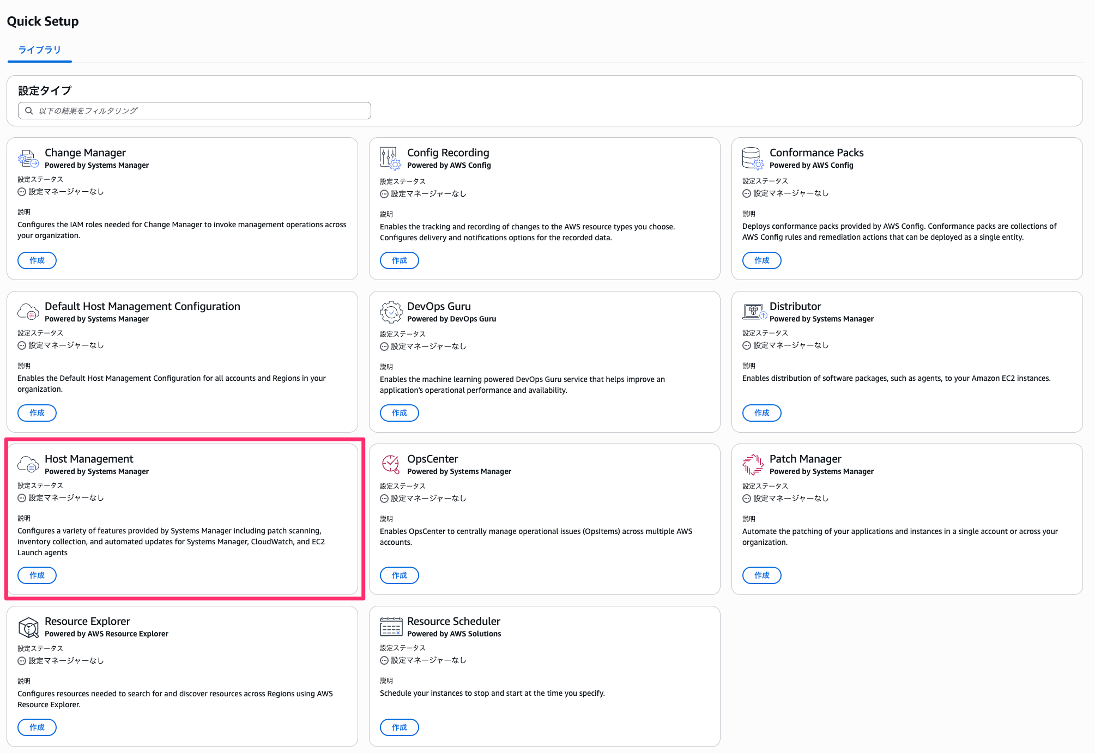Click DevOps Guru's status indicator icon
1095x753 pixels.
click(x=384, y=347)
